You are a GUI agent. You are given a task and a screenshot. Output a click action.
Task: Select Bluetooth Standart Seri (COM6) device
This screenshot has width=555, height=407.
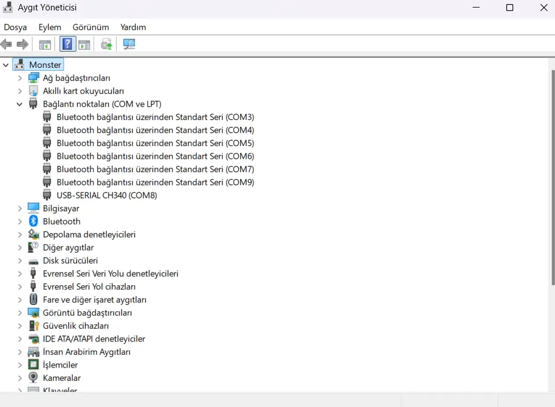pos(155,156)
